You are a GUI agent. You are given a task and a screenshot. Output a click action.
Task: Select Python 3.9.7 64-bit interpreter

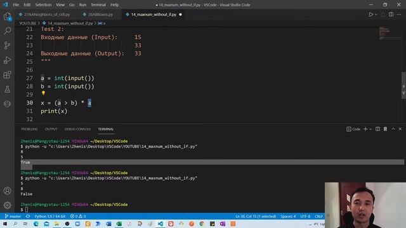pyautogui.click(x=49, y=217)
